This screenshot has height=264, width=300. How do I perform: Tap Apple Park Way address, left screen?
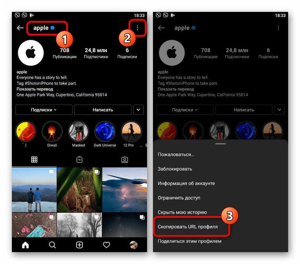coord(62,95)
